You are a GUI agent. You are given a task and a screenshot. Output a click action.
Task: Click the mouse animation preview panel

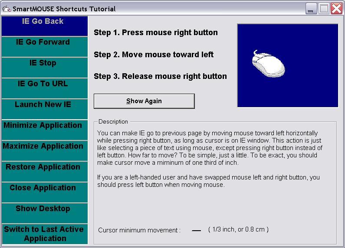pyautogui.click(x=288, y=65)
